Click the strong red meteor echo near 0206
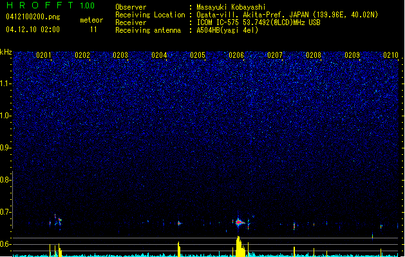Image resolution: width=405 pixels, height=257 pixels. click(239, 222)
